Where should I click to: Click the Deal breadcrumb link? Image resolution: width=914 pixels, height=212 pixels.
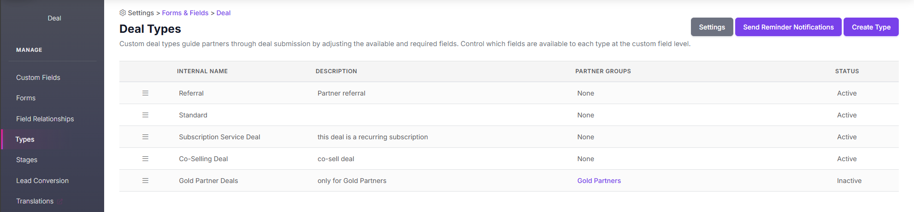pyautogui.click(x=224, y=13)
